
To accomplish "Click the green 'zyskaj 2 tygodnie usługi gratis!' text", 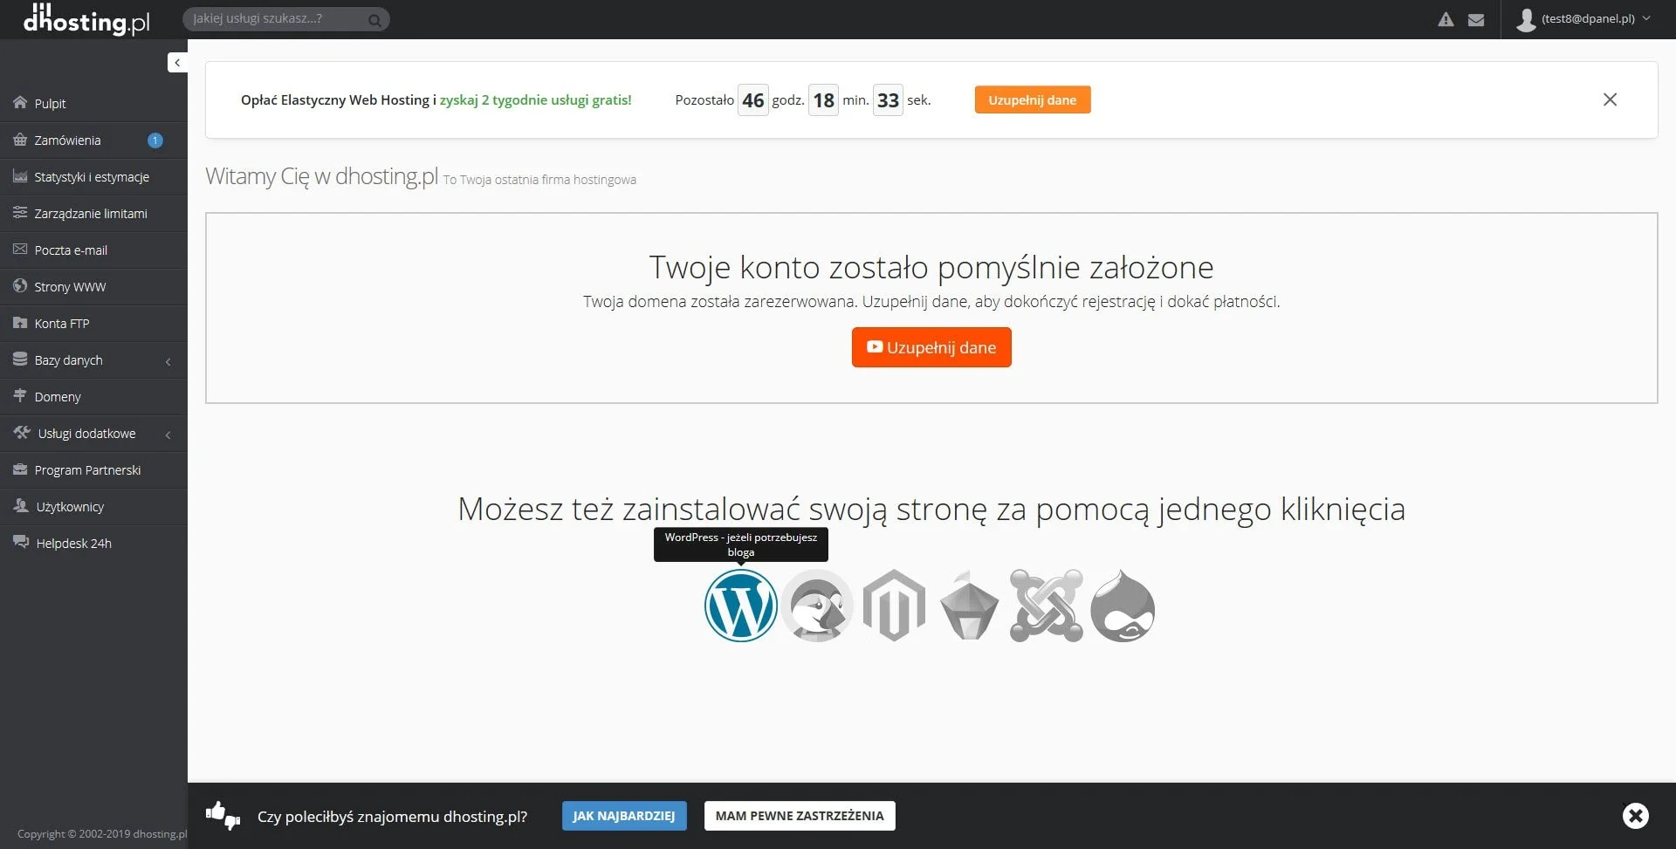I will [x=535, y=99].
